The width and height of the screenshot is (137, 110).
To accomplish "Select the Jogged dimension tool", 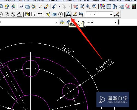I will [x=7, y=14].
